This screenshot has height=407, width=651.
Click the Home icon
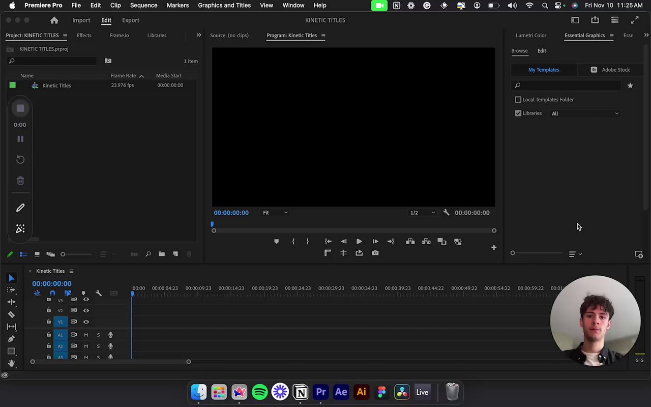[54, 20]
